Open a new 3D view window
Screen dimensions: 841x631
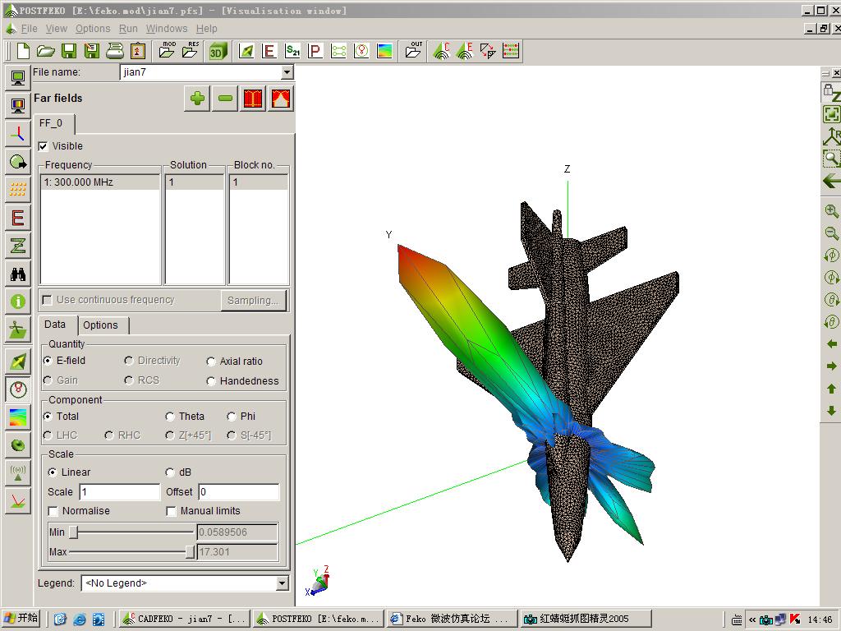coord(218,51)
